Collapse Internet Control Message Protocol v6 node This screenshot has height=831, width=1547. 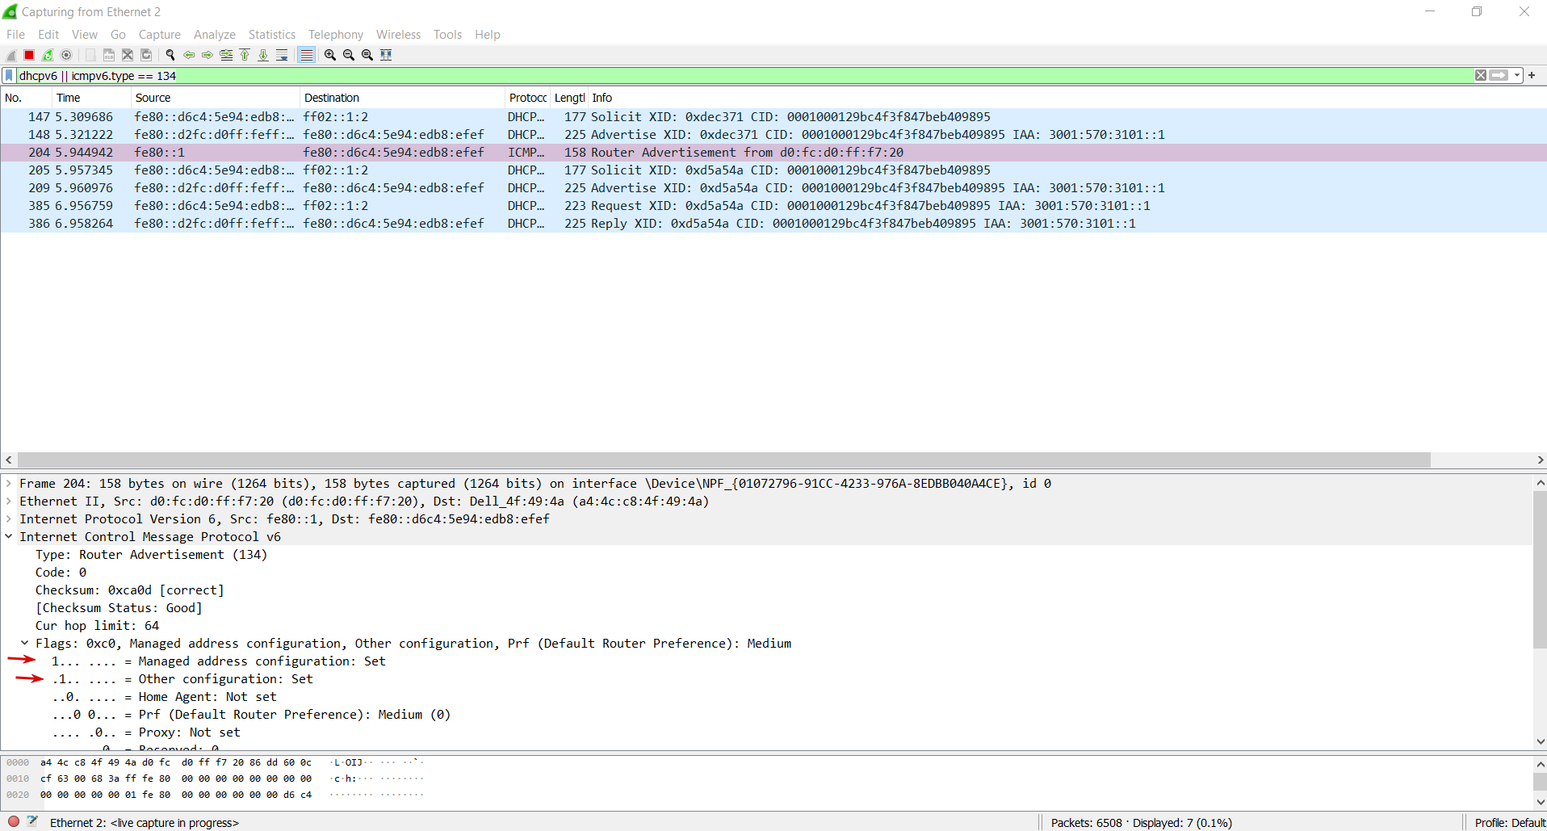(x=9, y=537)
